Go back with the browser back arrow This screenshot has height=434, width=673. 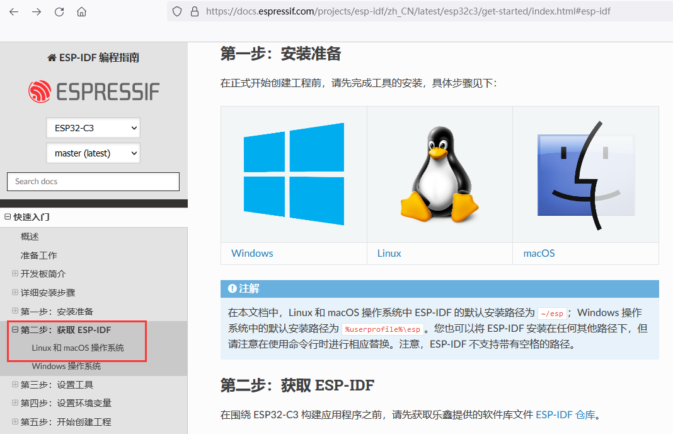point(14,11)
